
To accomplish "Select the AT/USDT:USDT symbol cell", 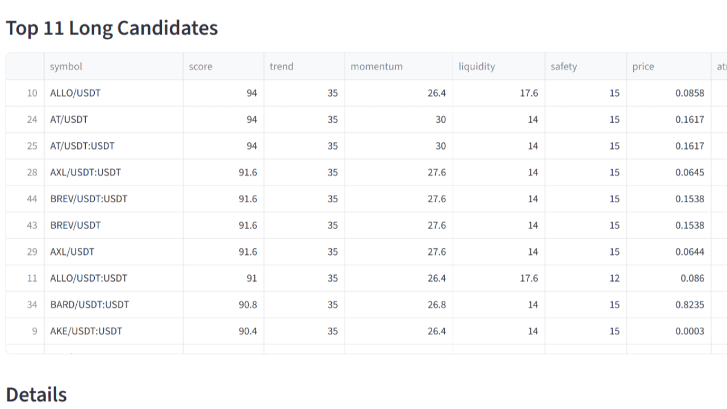I will point(82,146).
